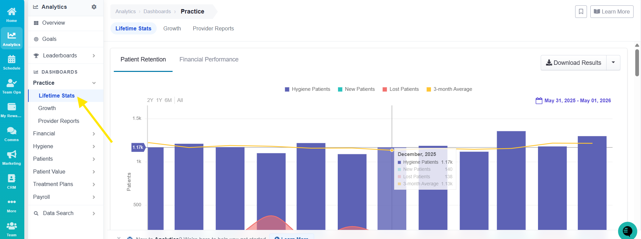
Task: Open Team Ops in the sidebar
Action: (x=11, y=86)
